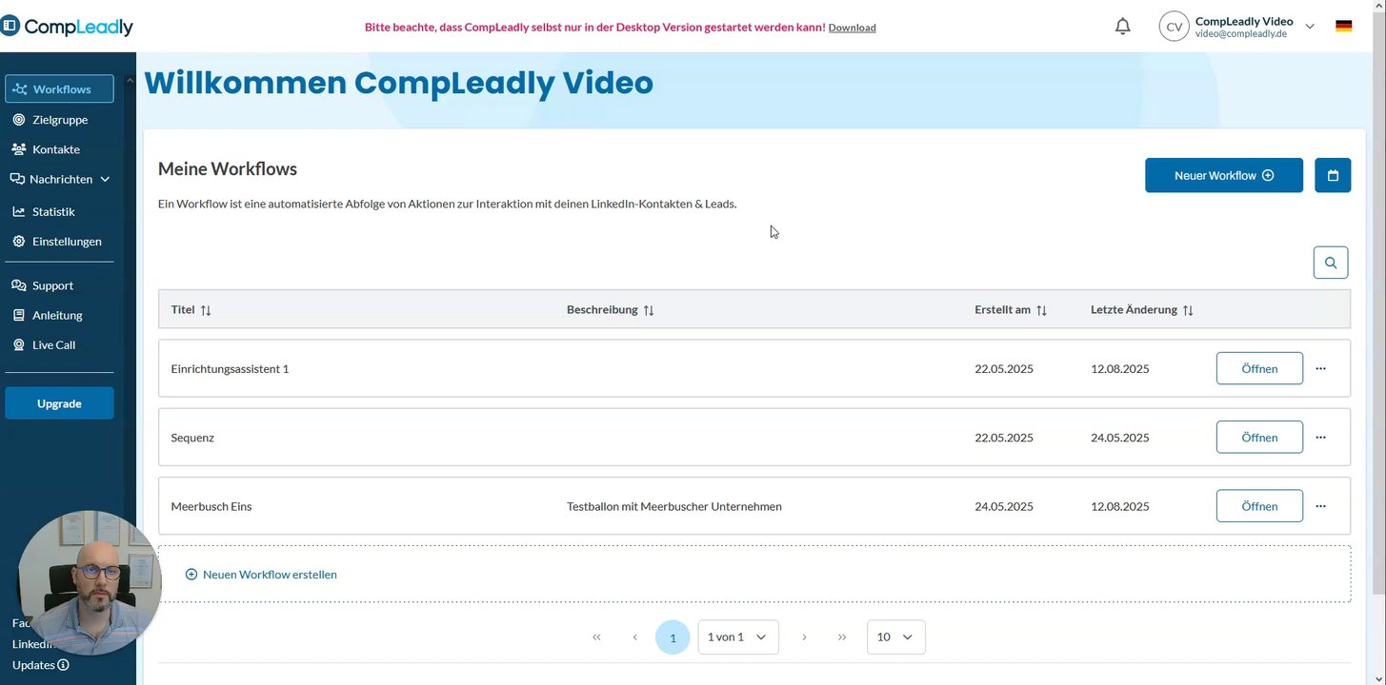The height and width of the screenshot is (685, 1386).
Task: Go to the last page with the double-right arrow
Action: (x=842, y=637)
